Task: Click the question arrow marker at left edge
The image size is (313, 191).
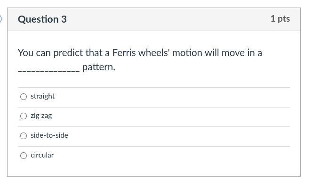Action: click(1, 19)
